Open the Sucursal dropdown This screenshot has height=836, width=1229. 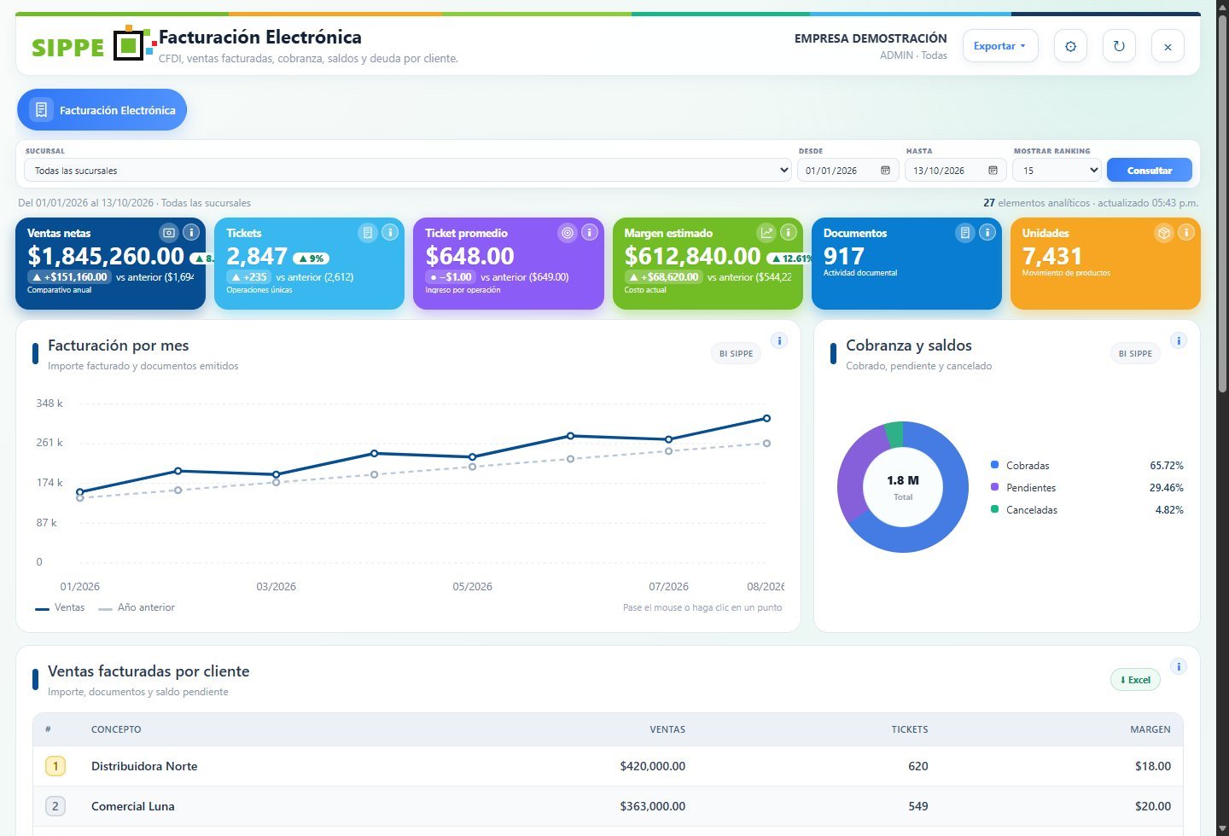(x=408, y=171)
